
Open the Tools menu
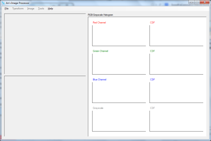pos(41,9)
